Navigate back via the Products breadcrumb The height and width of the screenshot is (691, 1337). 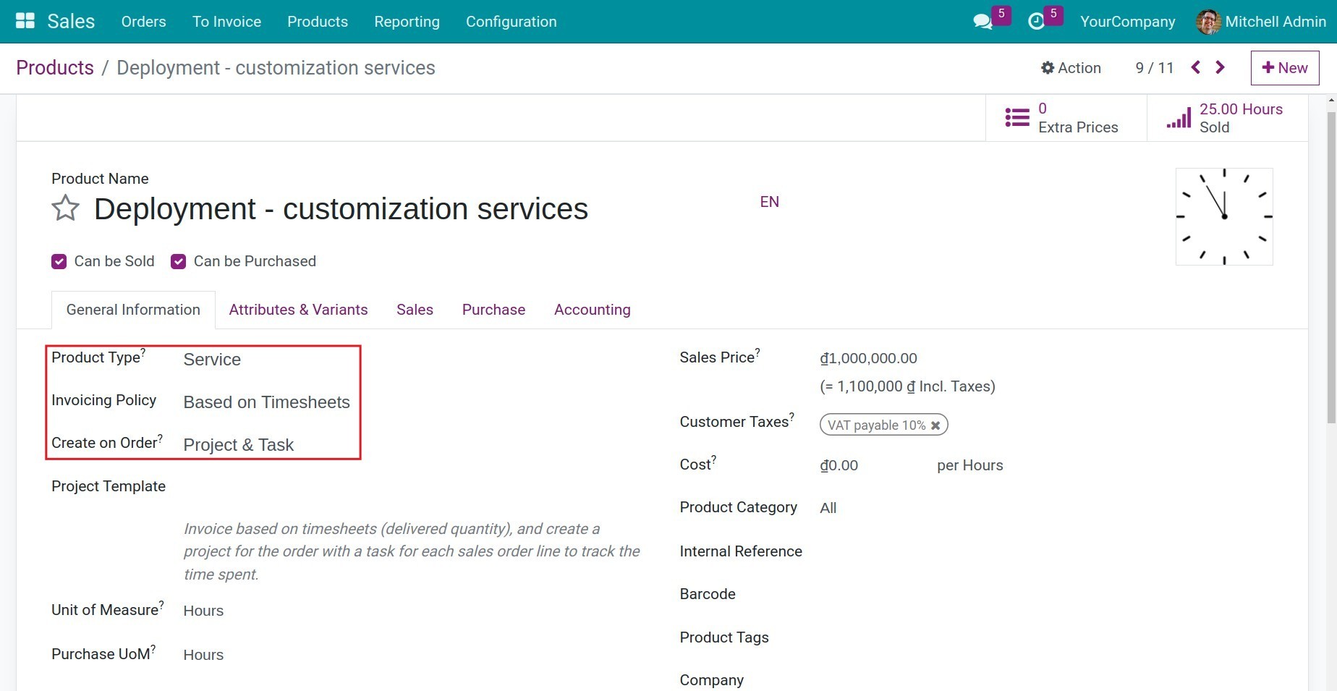(x=55, y=67)
